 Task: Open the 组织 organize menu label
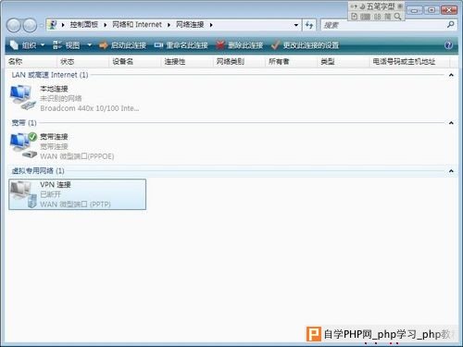coord(30,45)
